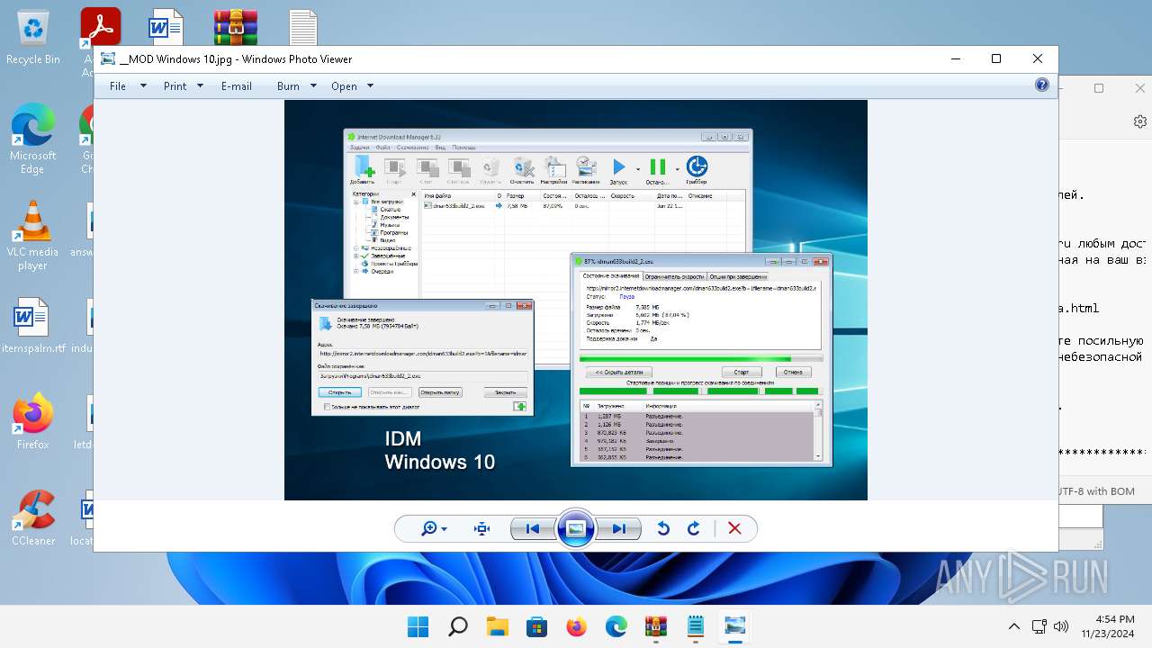This screenshot has width=1152, height=648.
Task: Open the Recycle Bin desktop icon
Action: 33,38
